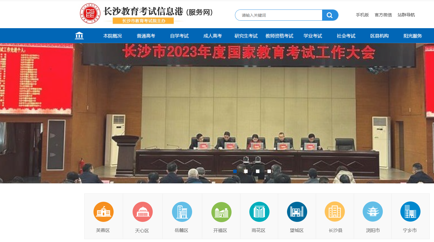This screenshot has height=242, width=434.
Task: Expand the 区县机构 navigation section
Action: click(379, 35)
